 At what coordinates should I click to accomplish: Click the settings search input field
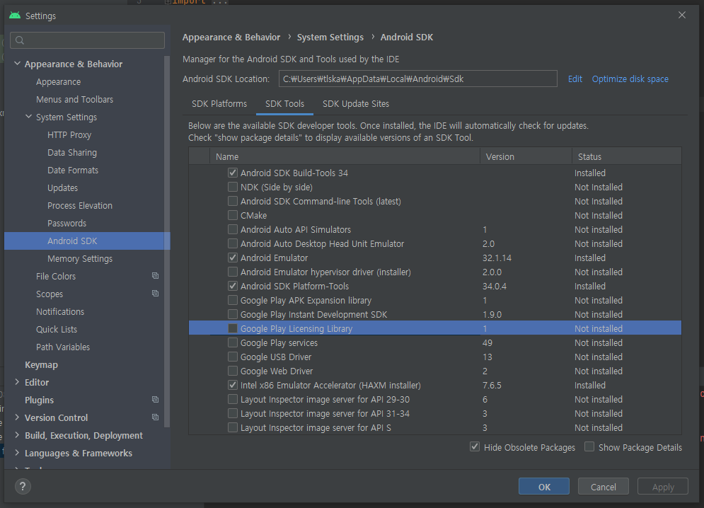(88, 40)
